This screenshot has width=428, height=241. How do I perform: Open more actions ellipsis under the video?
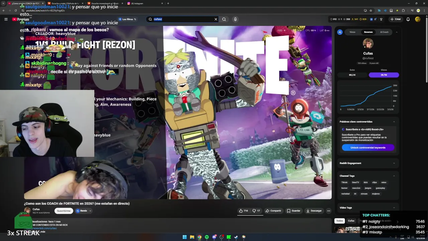tap(329, 211)
